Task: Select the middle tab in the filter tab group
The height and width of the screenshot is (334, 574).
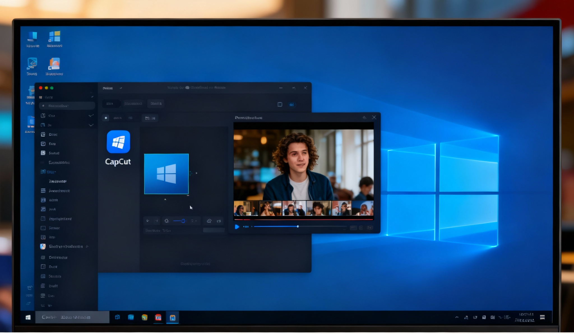Action: coord(134,104)
